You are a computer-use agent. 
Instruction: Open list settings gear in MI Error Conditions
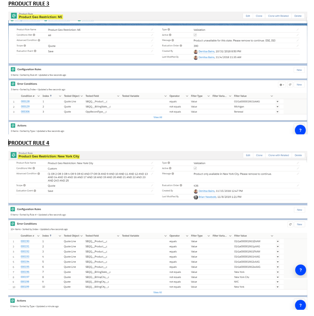[282, 85]
